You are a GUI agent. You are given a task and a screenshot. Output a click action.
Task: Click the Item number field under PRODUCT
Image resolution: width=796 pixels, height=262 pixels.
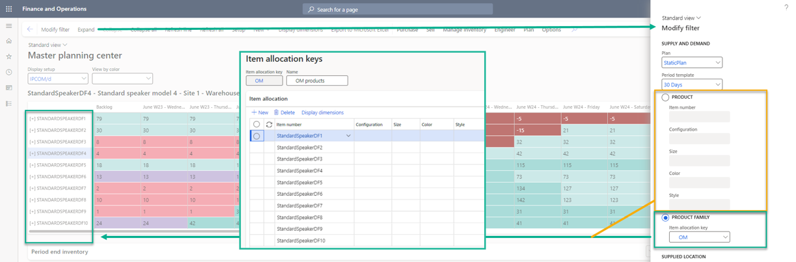coord(700,116)
